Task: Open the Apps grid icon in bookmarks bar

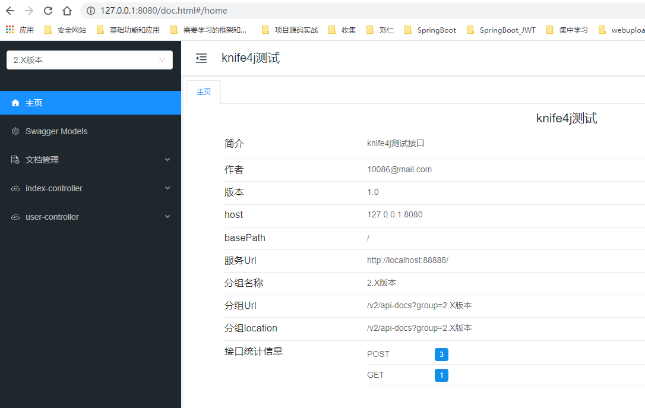Action: click(x=10, y=30)
